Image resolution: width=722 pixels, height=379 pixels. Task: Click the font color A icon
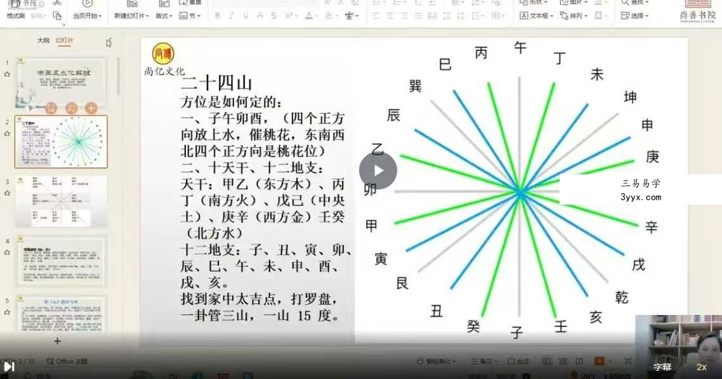tap(310, 16)
